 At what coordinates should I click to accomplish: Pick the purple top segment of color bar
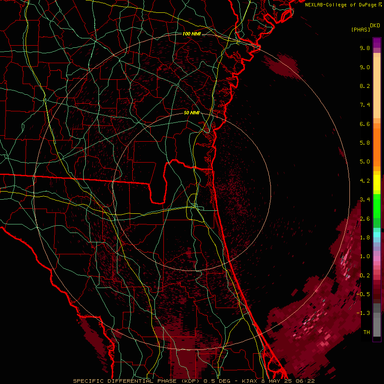click(x=377, y=43)
